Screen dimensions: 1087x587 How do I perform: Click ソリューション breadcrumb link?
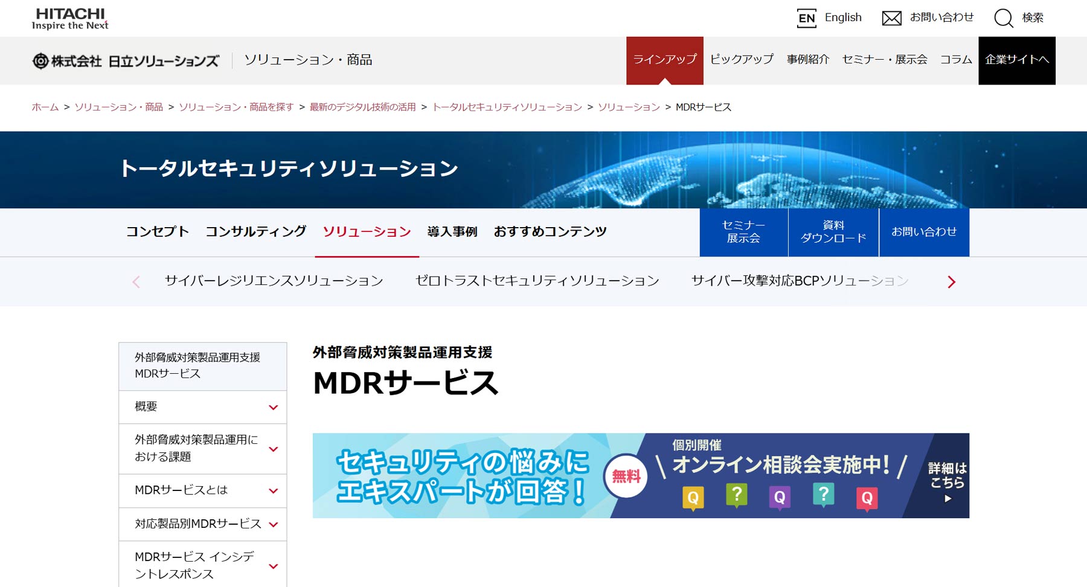point(629,107)
